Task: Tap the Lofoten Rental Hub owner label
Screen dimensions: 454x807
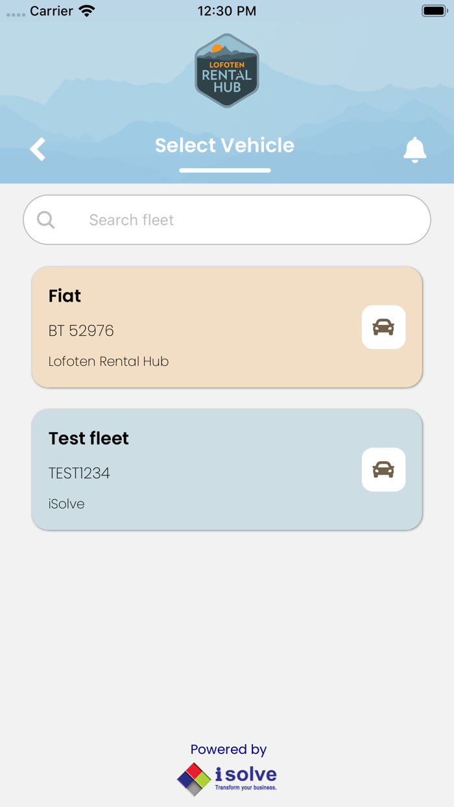Action: click(108, 361)
